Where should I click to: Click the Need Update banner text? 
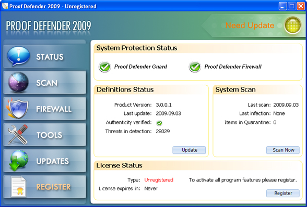[250, 25]
